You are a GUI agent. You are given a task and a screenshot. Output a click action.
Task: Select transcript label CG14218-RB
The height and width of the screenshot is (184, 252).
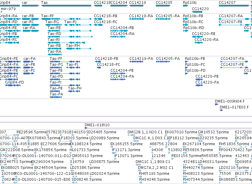[106, 16]
